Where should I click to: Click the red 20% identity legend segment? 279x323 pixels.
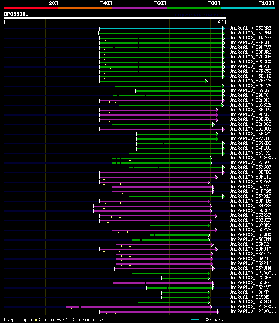pos(31,8)
